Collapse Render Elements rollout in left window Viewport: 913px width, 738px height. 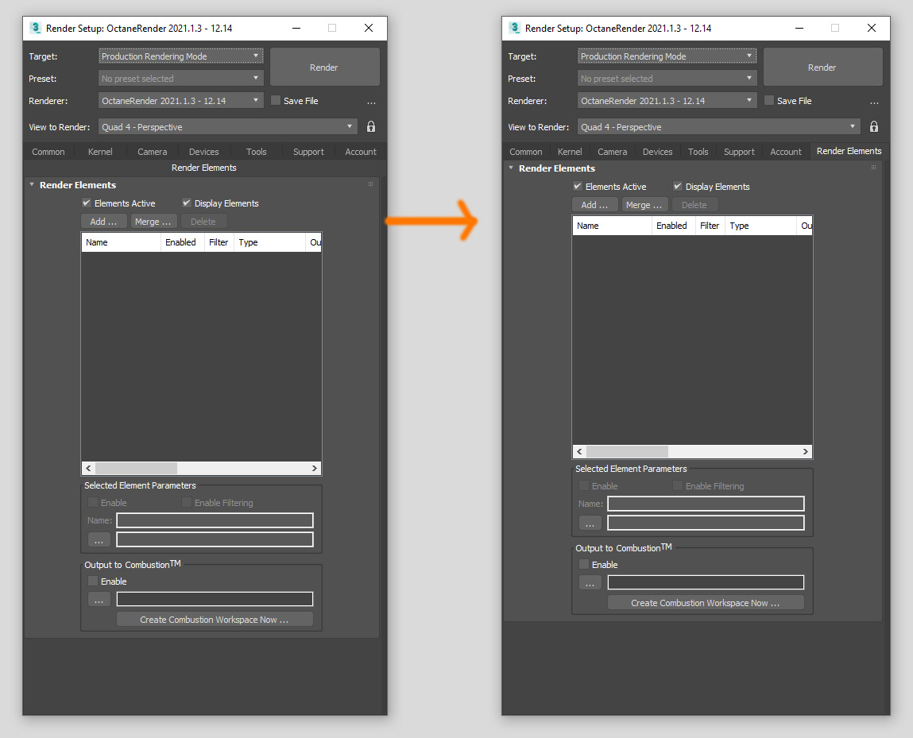click(32, 184)
